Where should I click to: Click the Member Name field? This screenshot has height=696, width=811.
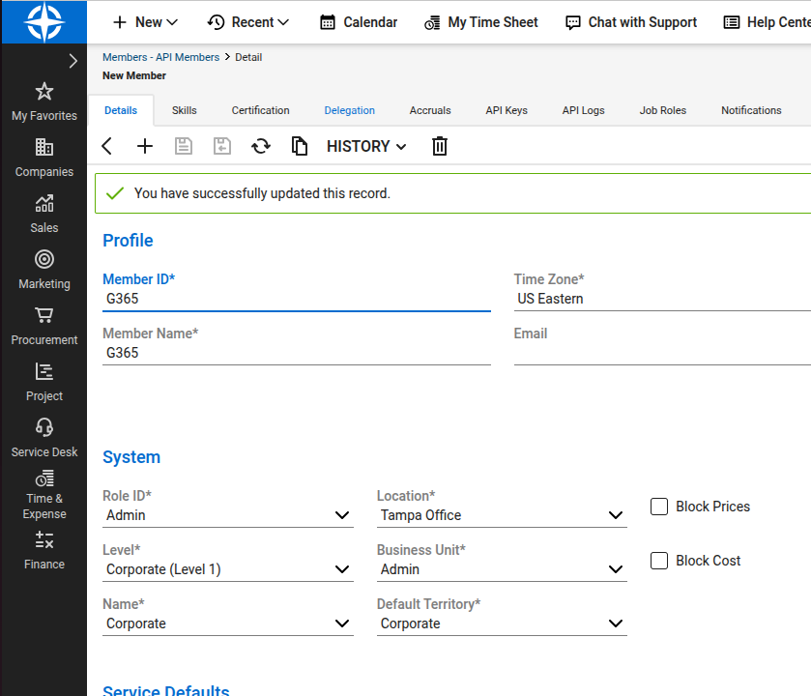coord(297,353)
